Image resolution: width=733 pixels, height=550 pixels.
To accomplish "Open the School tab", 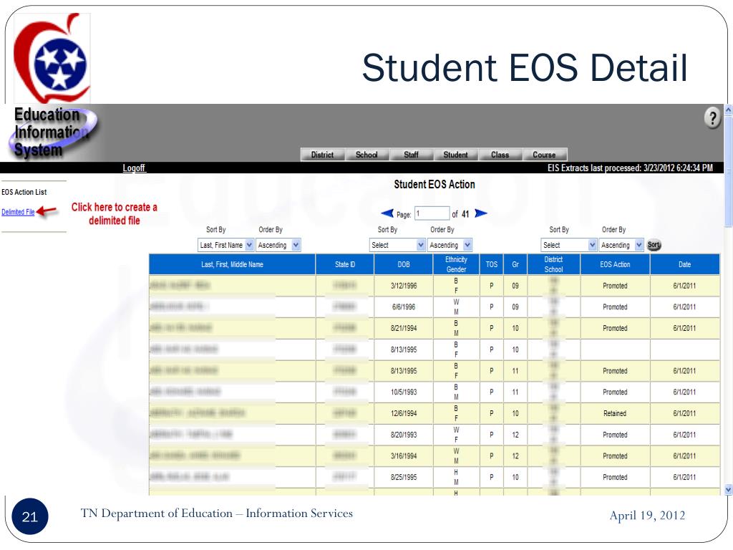I will [366, 155].
